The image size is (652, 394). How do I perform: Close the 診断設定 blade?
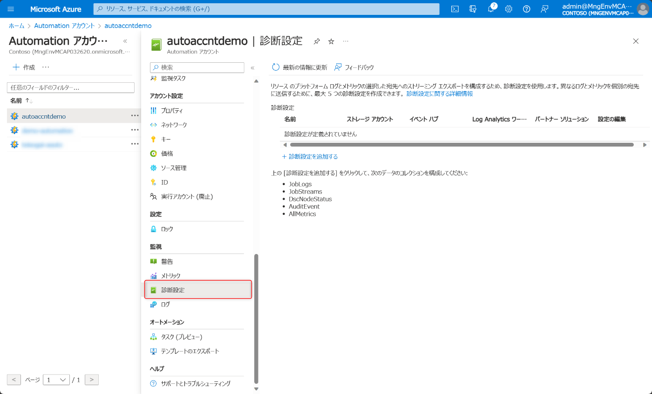[636, 41]
